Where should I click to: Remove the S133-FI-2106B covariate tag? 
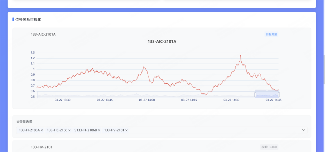click(99, 130)
